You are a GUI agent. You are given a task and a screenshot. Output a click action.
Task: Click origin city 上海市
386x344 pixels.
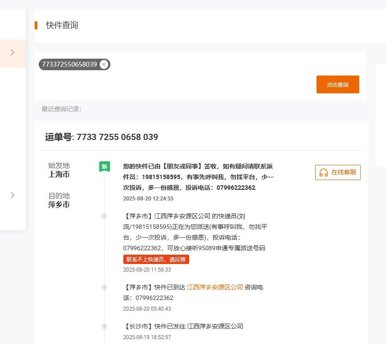tap(59, 174)
